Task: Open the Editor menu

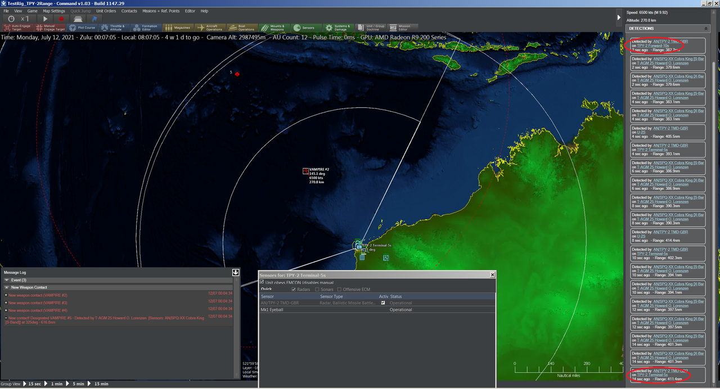Action: tap(190, 11)
